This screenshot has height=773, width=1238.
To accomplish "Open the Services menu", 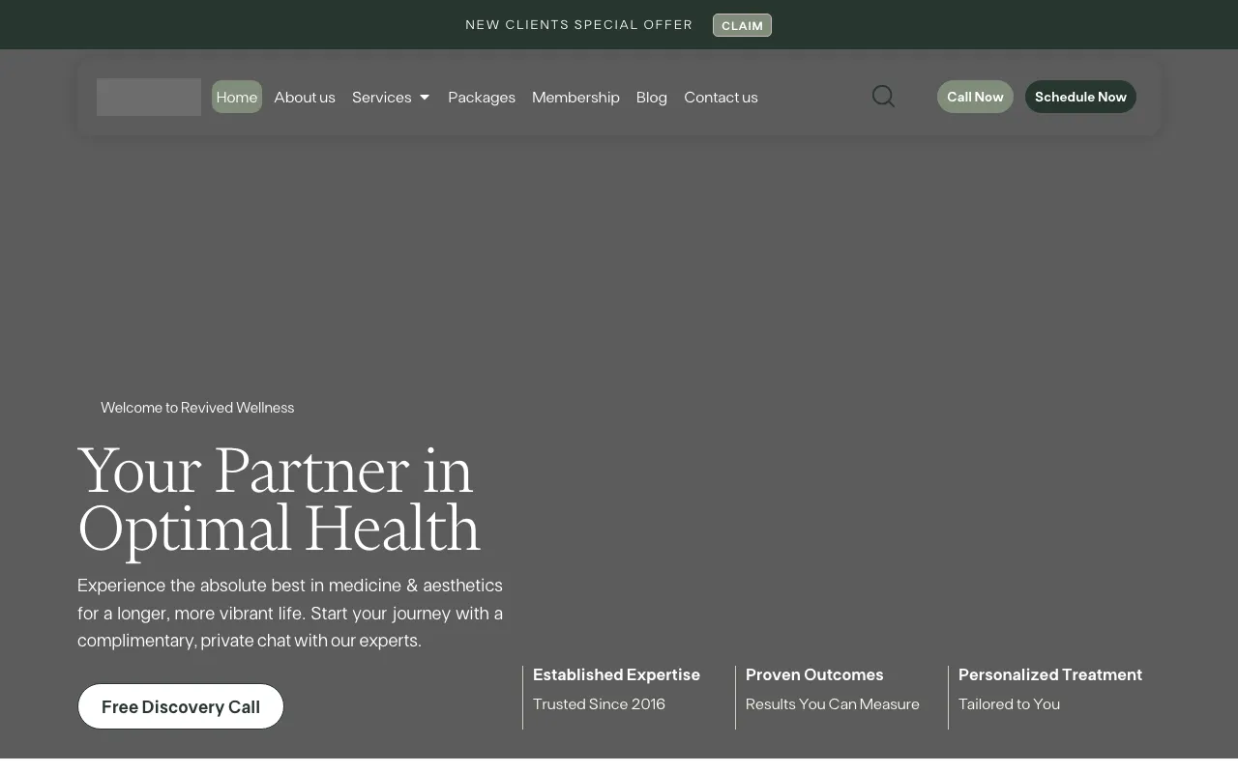I will (x=381, y=97).
